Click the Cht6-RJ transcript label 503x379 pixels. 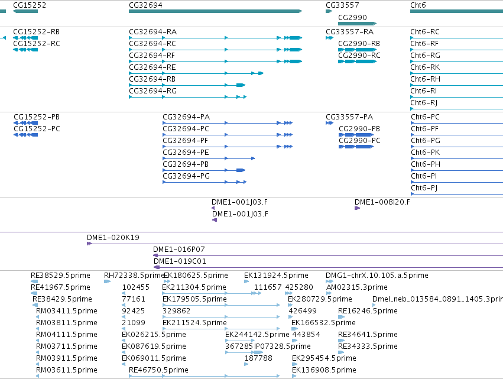[424, 103]
